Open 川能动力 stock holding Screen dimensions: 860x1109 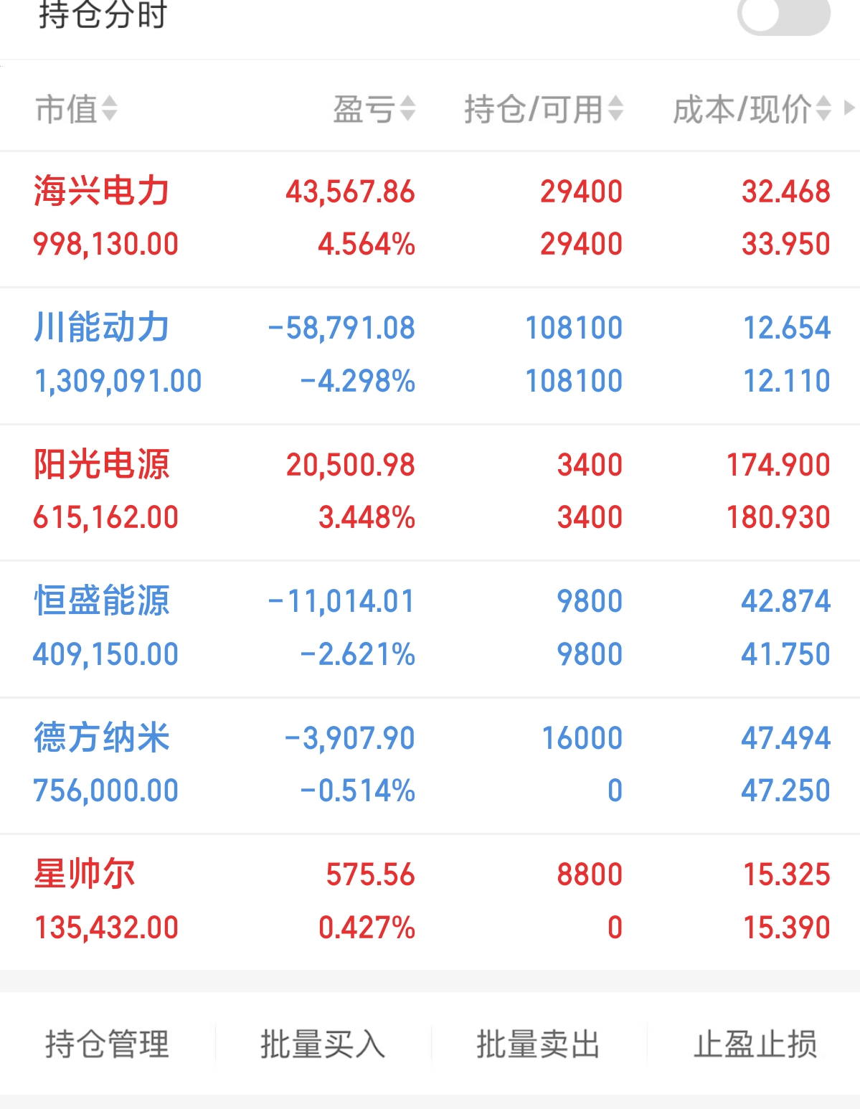(x=101, y=328)
